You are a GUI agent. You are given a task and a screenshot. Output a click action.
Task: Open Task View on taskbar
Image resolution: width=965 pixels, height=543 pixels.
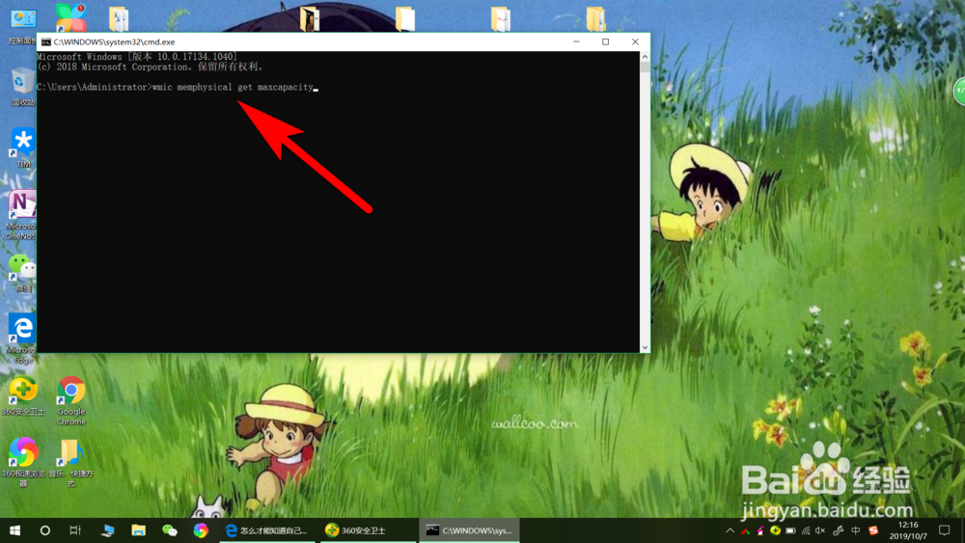coord(75,530)
